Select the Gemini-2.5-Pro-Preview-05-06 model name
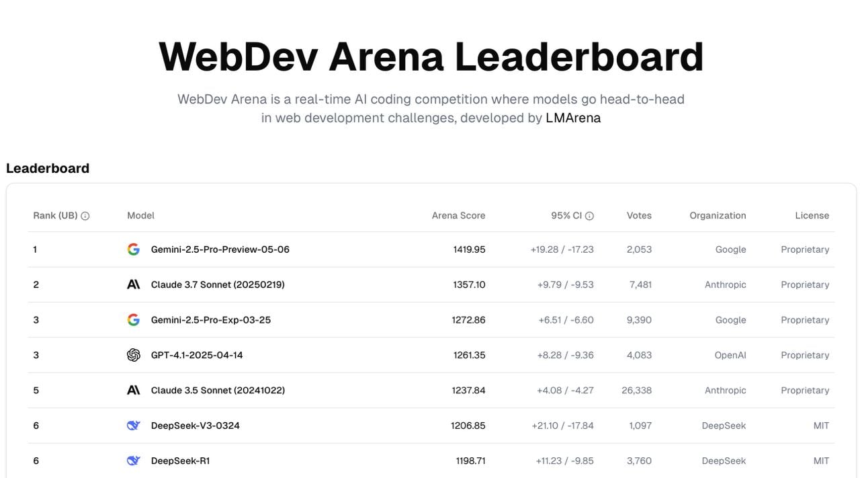This screenshot has height=478, width=860. pyautogui.click(x=220, y=249)
